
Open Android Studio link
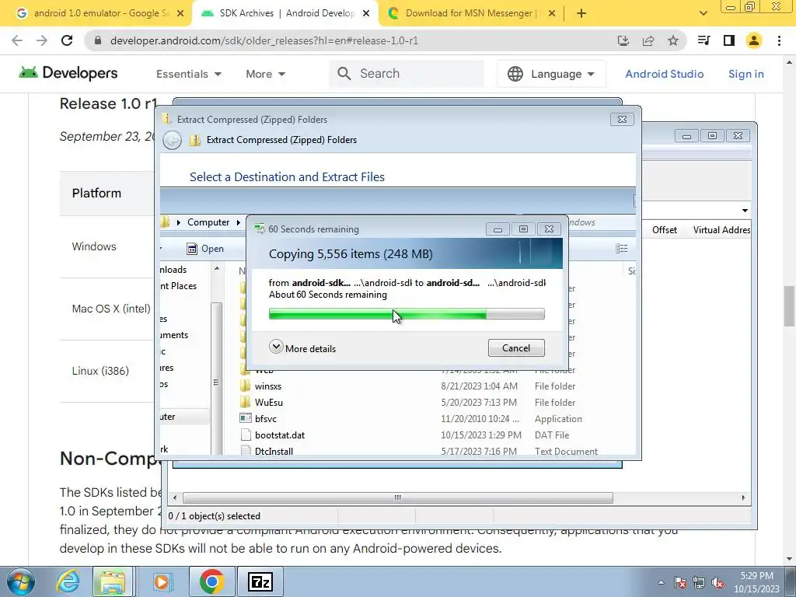(664, 74)
